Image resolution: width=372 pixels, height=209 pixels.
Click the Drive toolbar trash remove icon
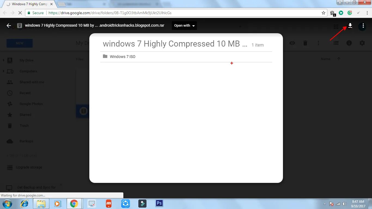point(305,43)
